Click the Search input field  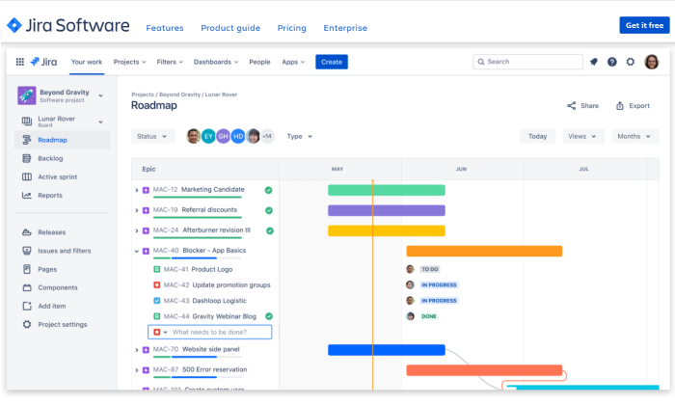click(x=527, y=62)
